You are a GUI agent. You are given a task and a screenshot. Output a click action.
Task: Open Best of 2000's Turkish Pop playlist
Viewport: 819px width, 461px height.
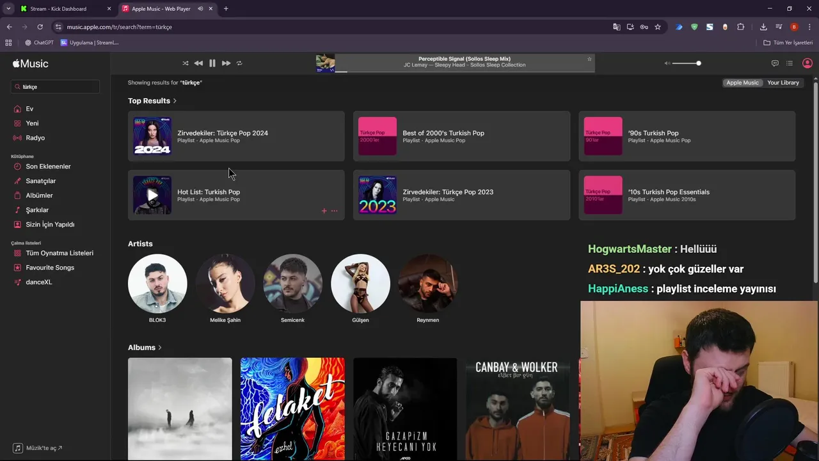coord(461,136)
